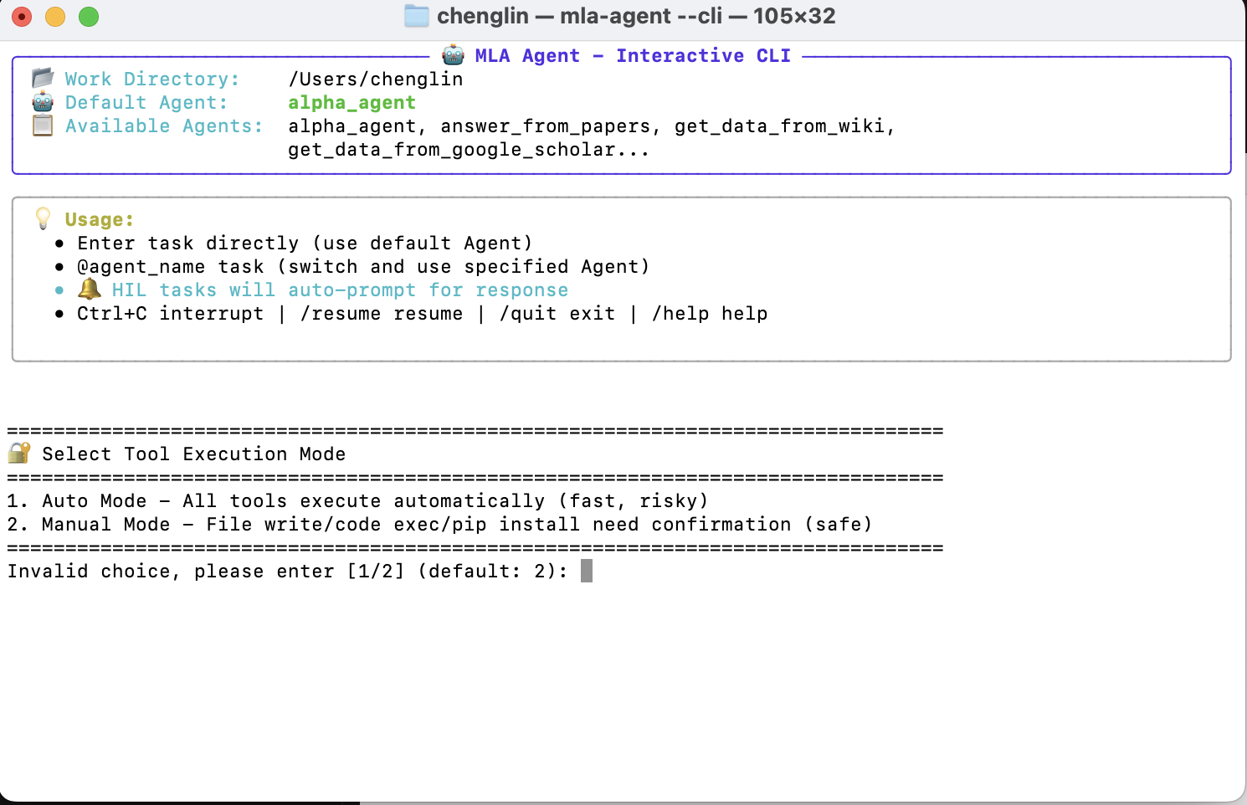The width and height of the screenshot is (1247, 805).
Task: Click the lightbulb icon beside Usage
Action: [x=44, y=219]
